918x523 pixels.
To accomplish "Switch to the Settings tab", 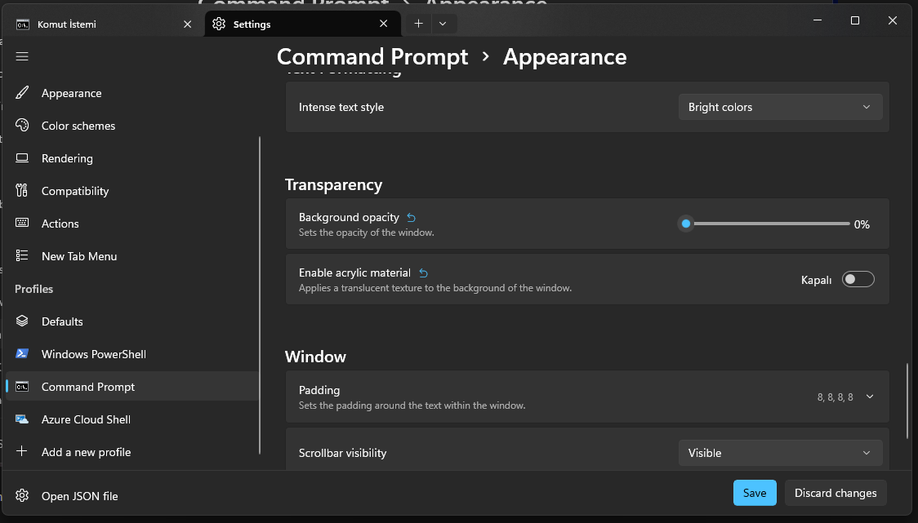I will pos(302,24).
